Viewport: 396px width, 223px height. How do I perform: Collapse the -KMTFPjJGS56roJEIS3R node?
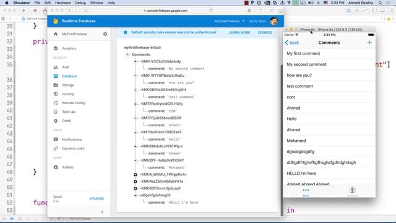coord(136,118)
